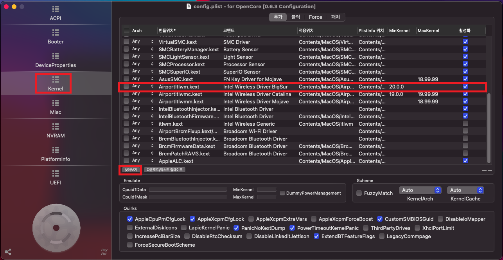Click the kext table vertical scrollbar
This screenshot has height=260, width=503.
(489, 128)
